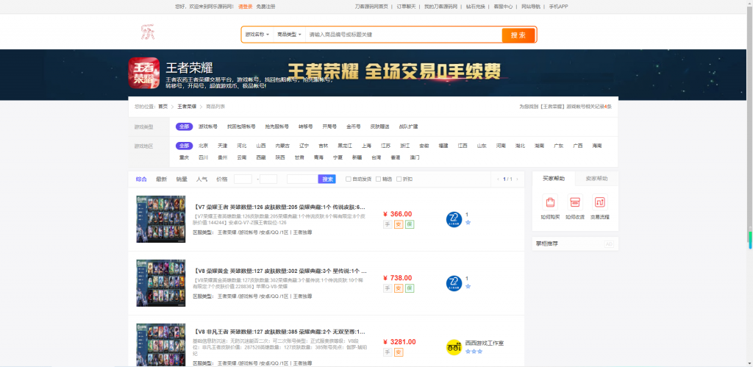753x367 pixels.
Task: Enable the 折扣 checkbox
Action: coord(399,179)
